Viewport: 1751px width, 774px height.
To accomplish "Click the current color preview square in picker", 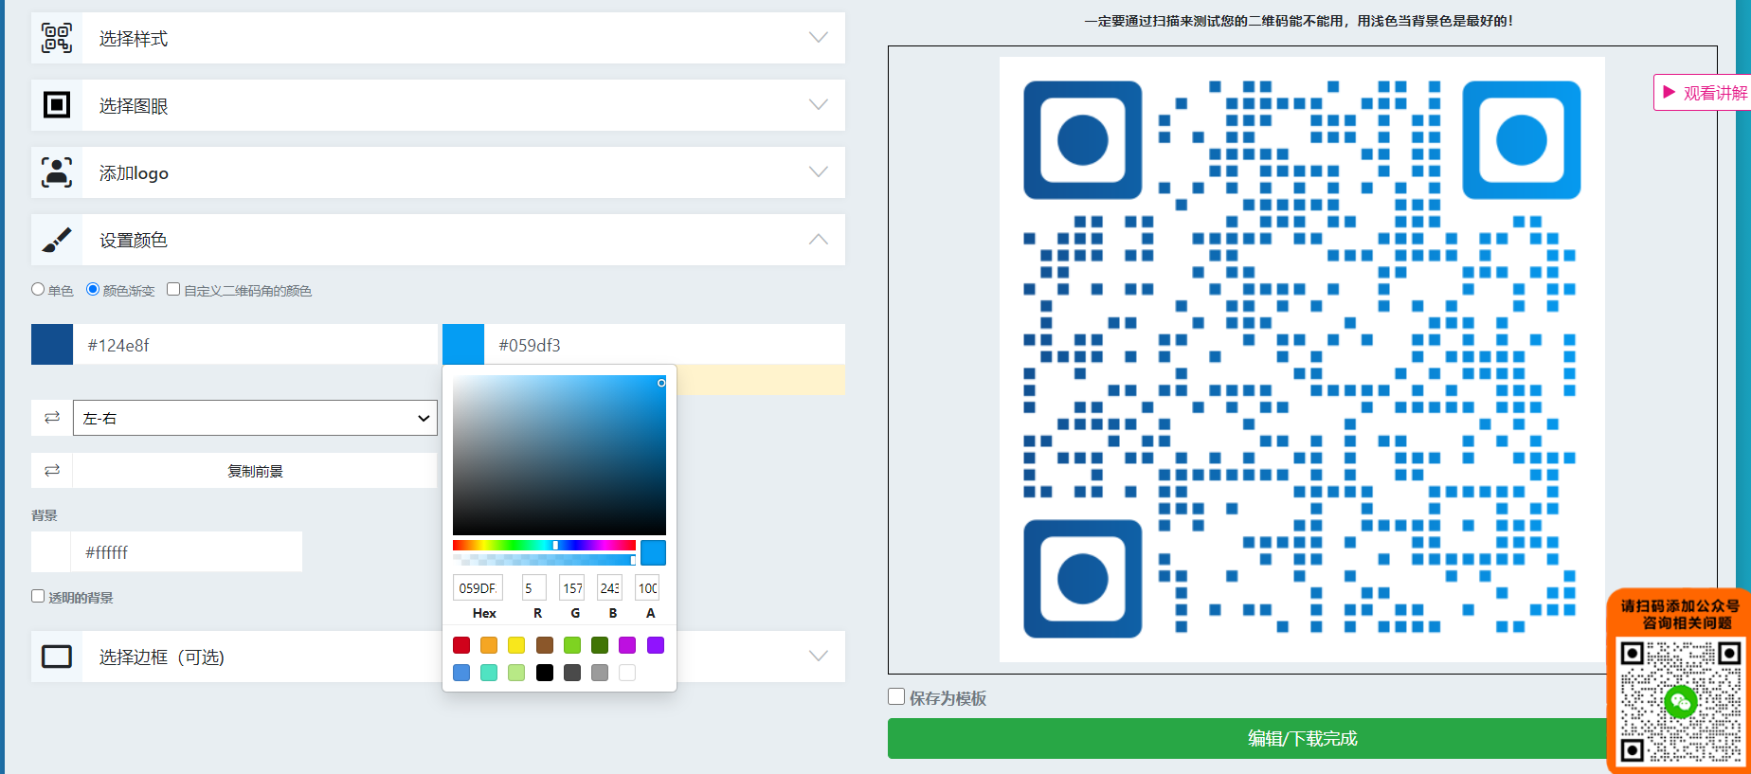I will click(654, 552).
